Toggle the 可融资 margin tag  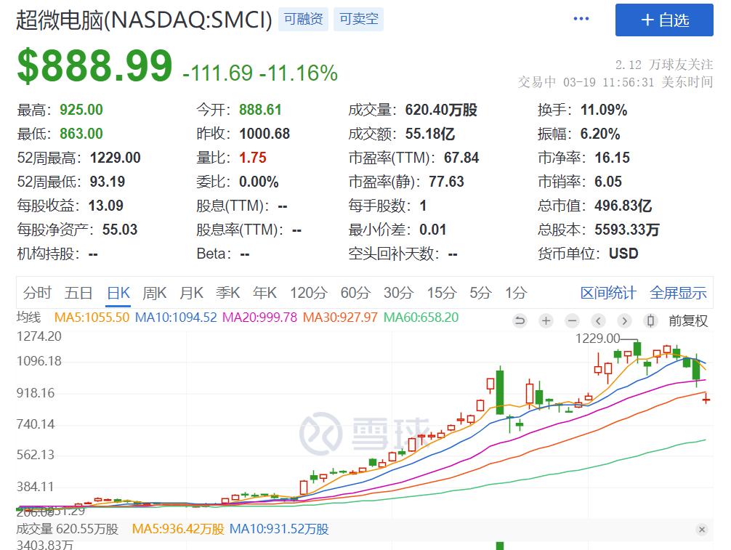click(304, 20)
